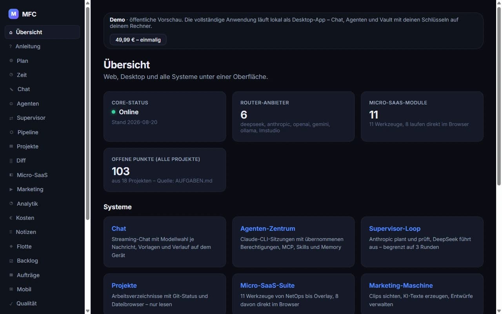Click the icon beside Chat in sidebar
Viewport: 502px width, 314px height.
click(x=11, y=89)
